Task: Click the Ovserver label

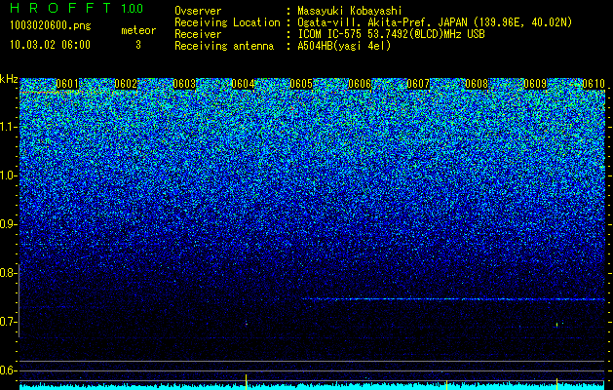Action: 198,11
